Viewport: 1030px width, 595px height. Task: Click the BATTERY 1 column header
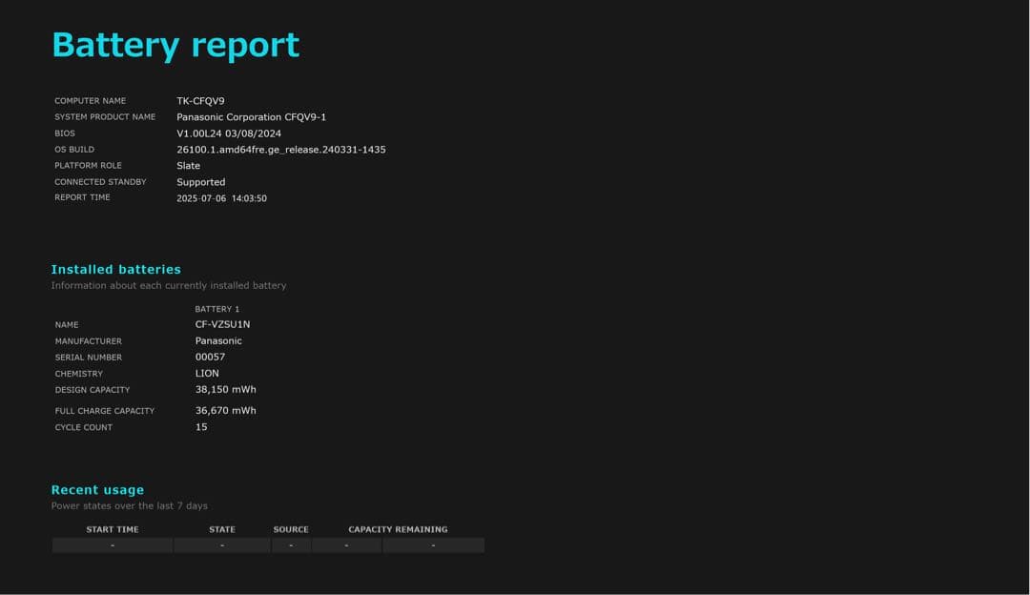[216, 309]
